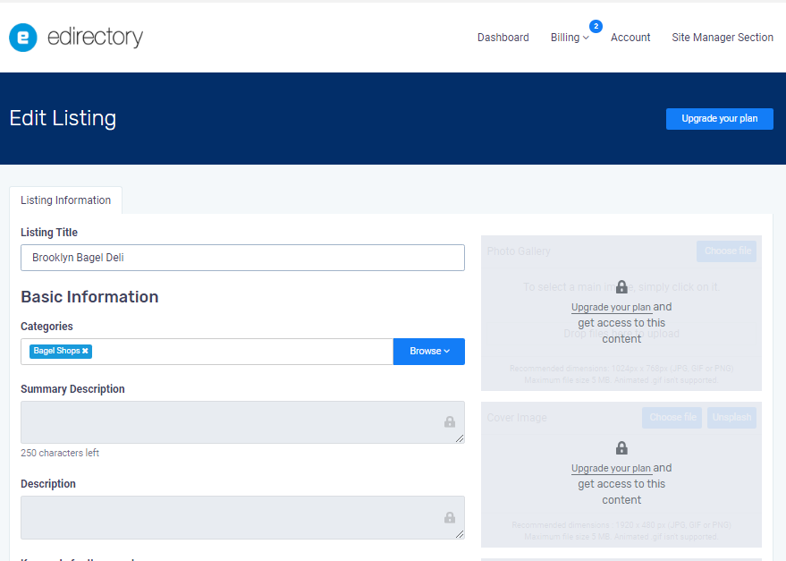Click the Billing notification badge
The width and height of the screenshot is (786, 561).
click(596, 26)
